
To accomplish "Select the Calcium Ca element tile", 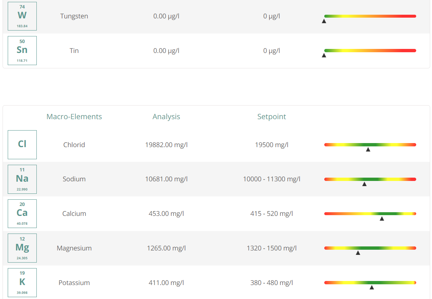I will point(22,214).
